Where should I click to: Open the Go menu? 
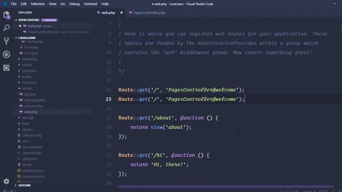tap(63, 4)
